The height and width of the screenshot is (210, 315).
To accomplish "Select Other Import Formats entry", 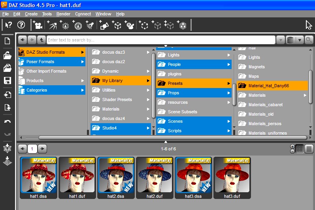I will tap(52, 71).
